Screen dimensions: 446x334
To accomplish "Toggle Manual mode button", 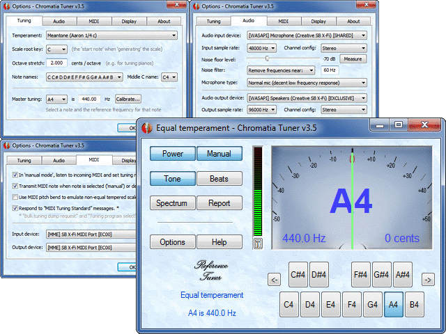I will point(220,154).
